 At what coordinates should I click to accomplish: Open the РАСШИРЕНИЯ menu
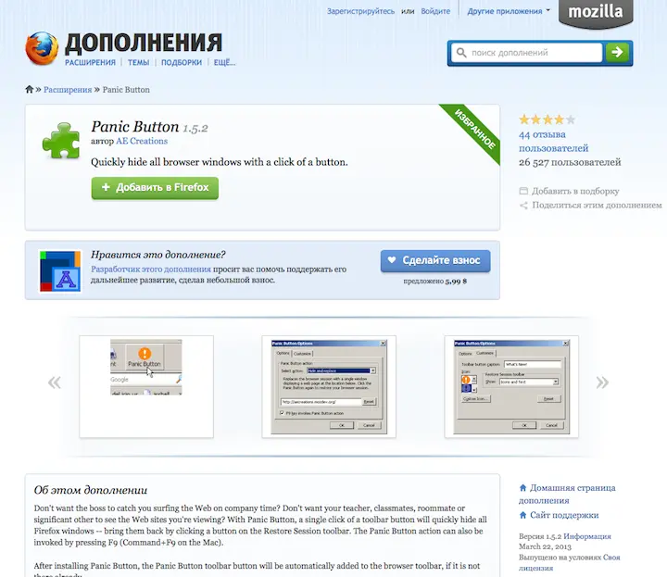coord(90,62)
